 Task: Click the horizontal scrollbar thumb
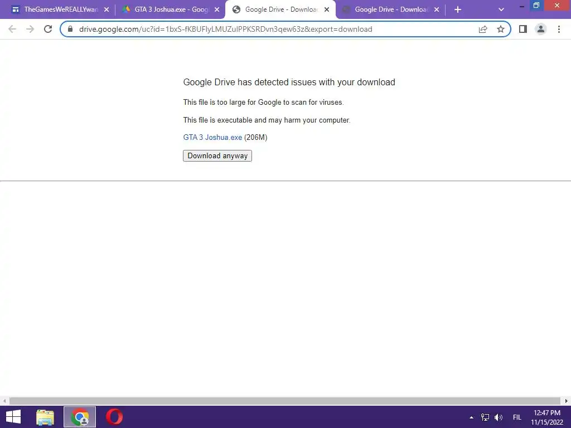pos(284,401)
